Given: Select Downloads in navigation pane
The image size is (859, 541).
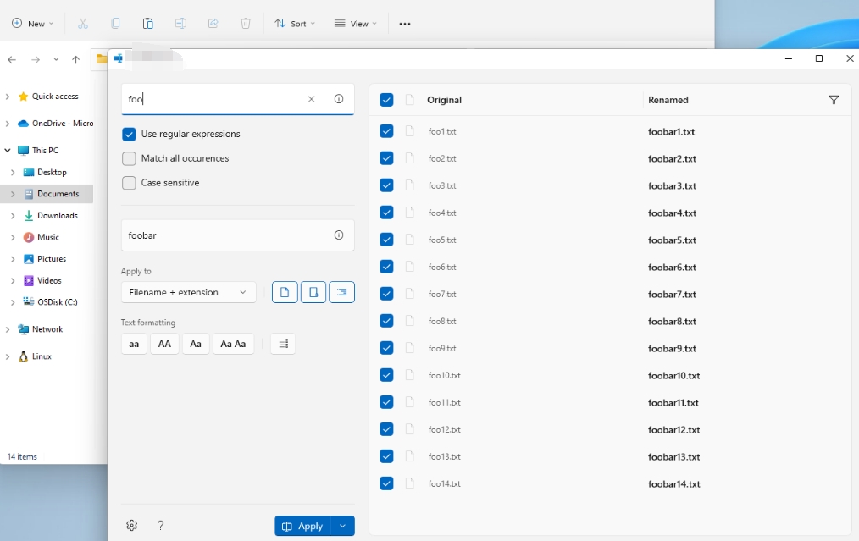Looking at the screenshot, I should [x=57, y=216].
